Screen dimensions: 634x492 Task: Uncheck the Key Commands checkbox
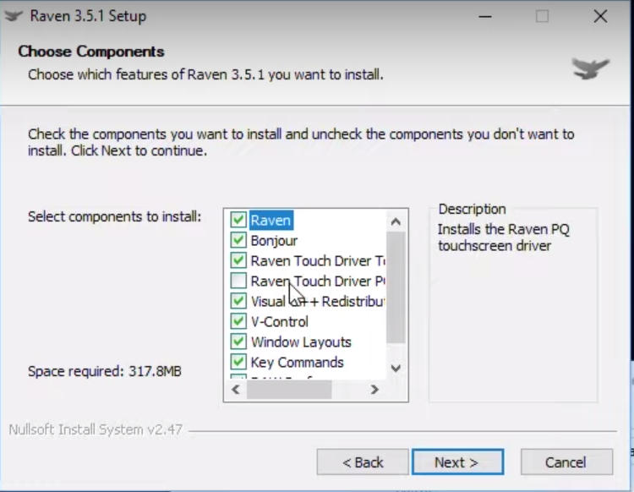click(238, 362)
